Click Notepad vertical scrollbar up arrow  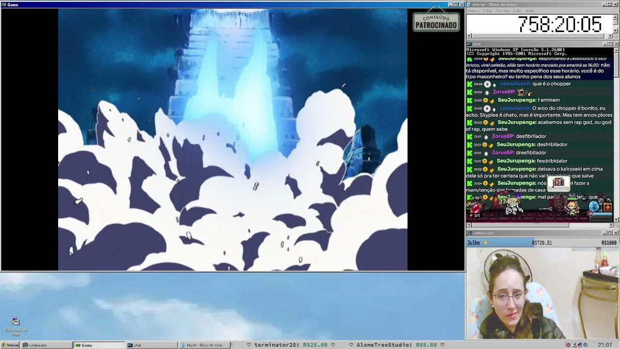tap(616, 17)
